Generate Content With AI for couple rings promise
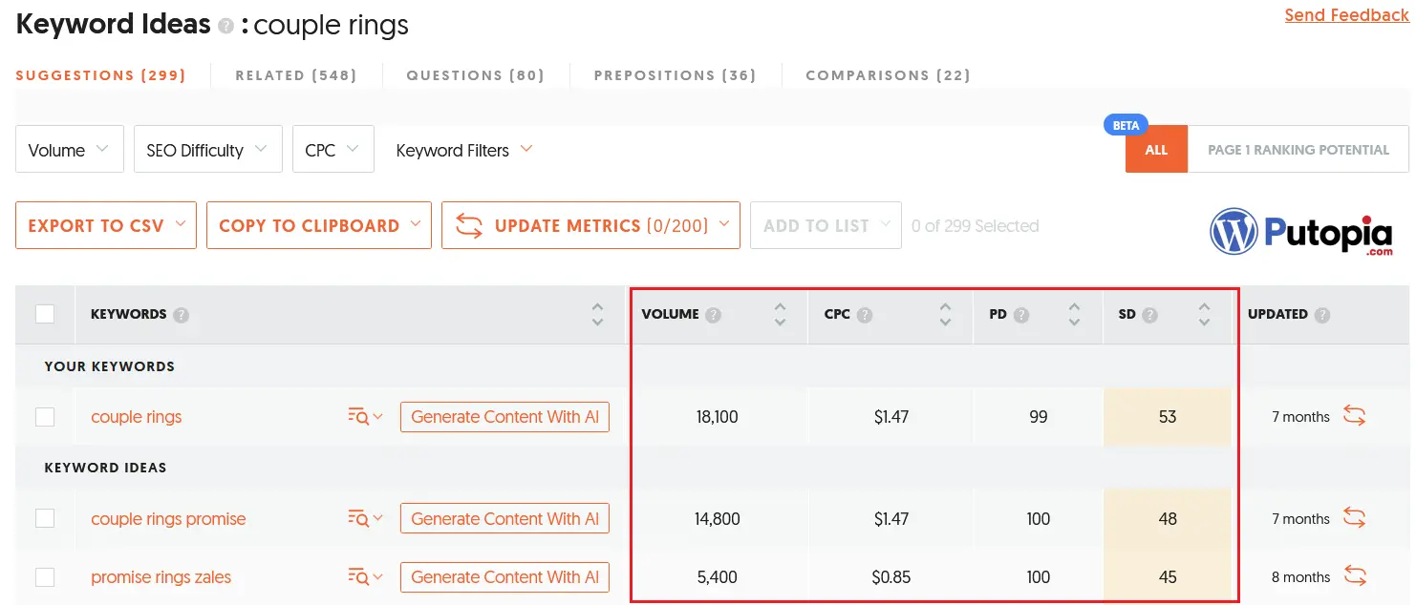 coord(504,519)
